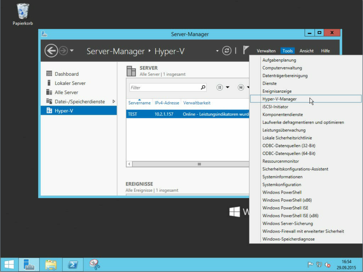The height and width of the screenshot is (272, 363).
Task: Sort by Verwaltbarkeit column header
Action: [197, 103]
